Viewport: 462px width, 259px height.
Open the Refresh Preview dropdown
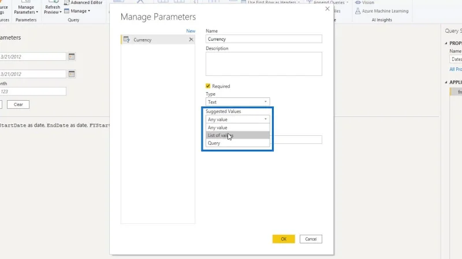pos(53,9)
